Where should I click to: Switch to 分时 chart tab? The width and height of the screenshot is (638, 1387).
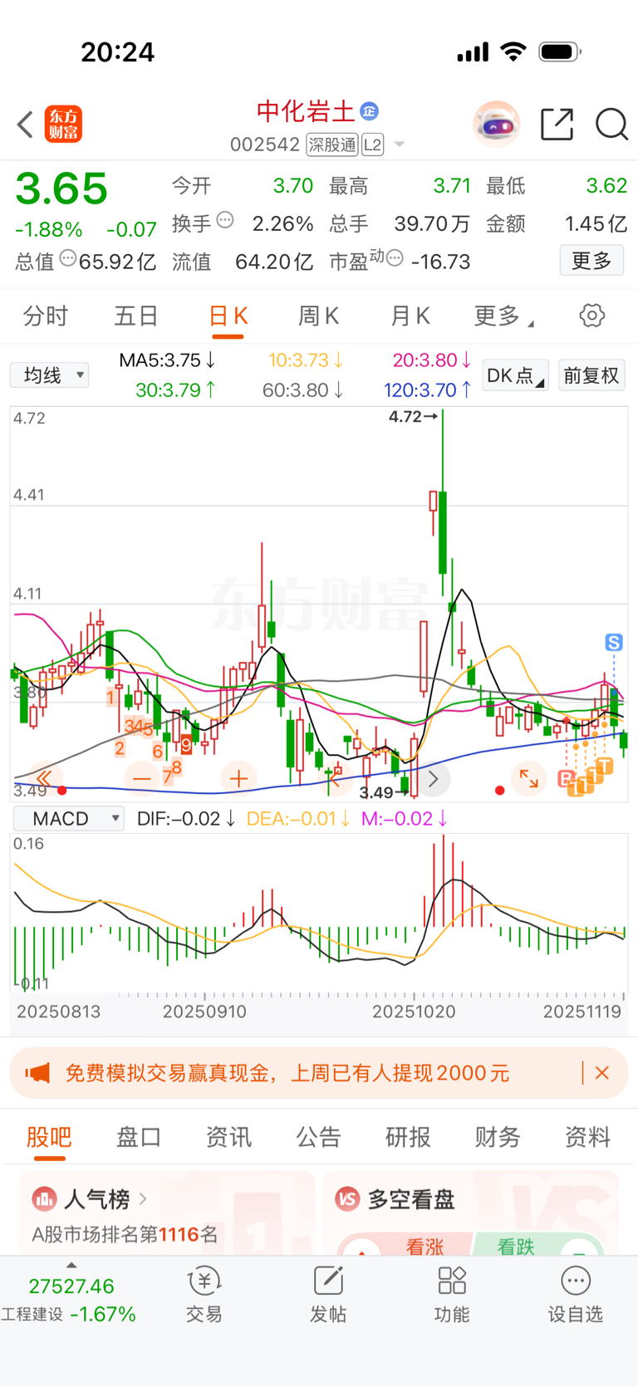point(46,316)
